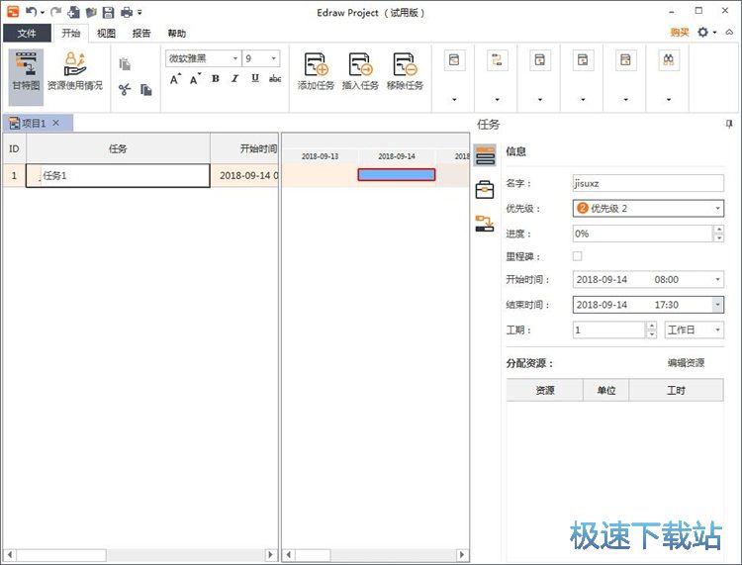The image size is (742, 565).
Task: Toggle italic text formatting
Action: click(x=234, y=79)
